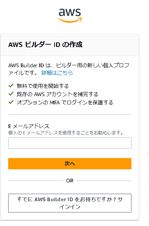Click the hint text 個人の E メールアドレスを使用する

[65, 133]
